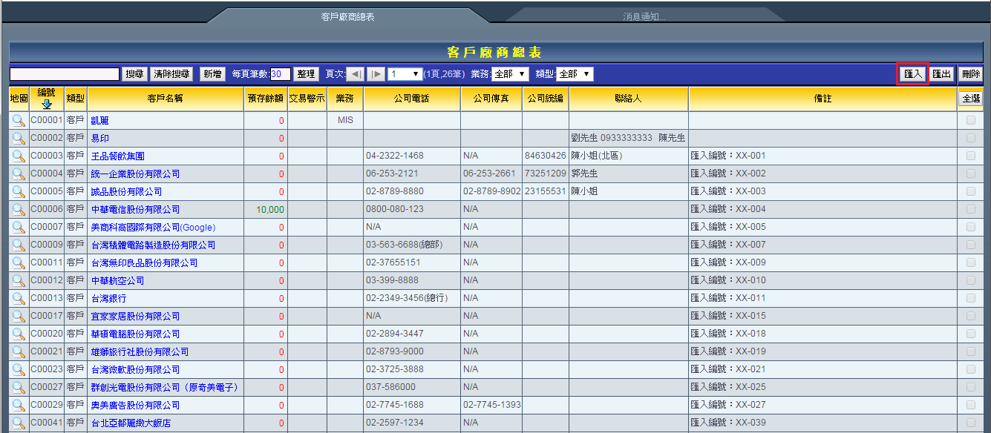Click the sort arrow under 編號 header

coord(46,104)
